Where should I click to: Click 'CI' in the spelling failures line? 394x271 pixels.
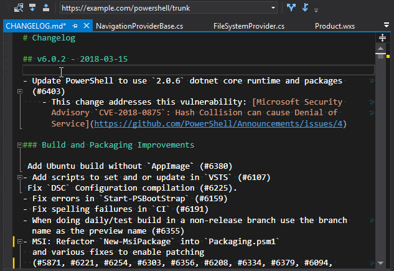click(x=161, y=209)
